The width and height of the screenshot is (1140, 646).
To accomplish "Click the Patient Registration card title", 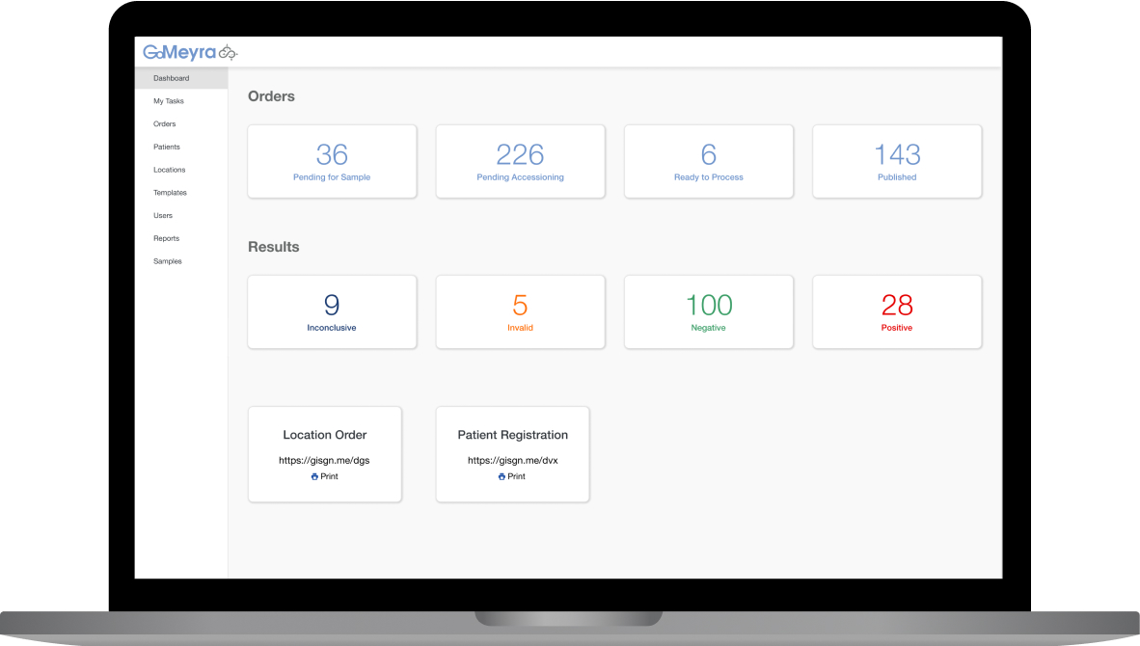I will pyautogui.click(x=512, y=435).
